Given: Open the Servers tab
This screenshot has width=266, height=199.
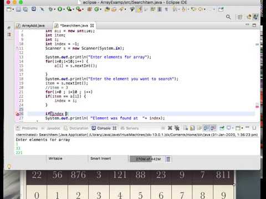Looking at the screenshot, I should (130, 128).
